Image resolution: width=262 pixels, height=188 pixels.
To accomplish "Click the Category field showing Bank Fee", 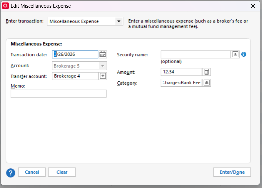I will (182, 83).
